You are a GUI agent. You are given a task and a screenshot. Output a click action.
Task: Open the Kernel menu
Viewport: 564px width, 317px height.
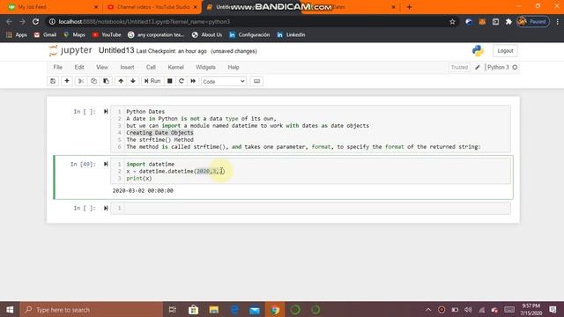tap(176, 67)
